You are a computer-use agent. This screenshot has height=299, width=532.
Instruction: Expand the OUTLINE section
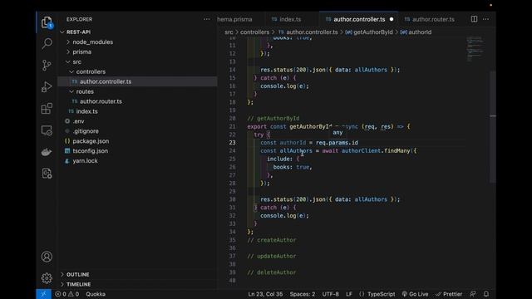coord(77,274)
